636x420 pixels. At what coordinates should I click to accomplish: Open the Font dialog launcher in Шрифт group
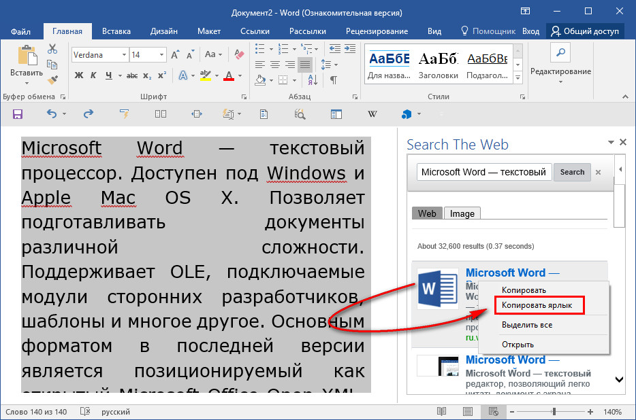(244, 97)
